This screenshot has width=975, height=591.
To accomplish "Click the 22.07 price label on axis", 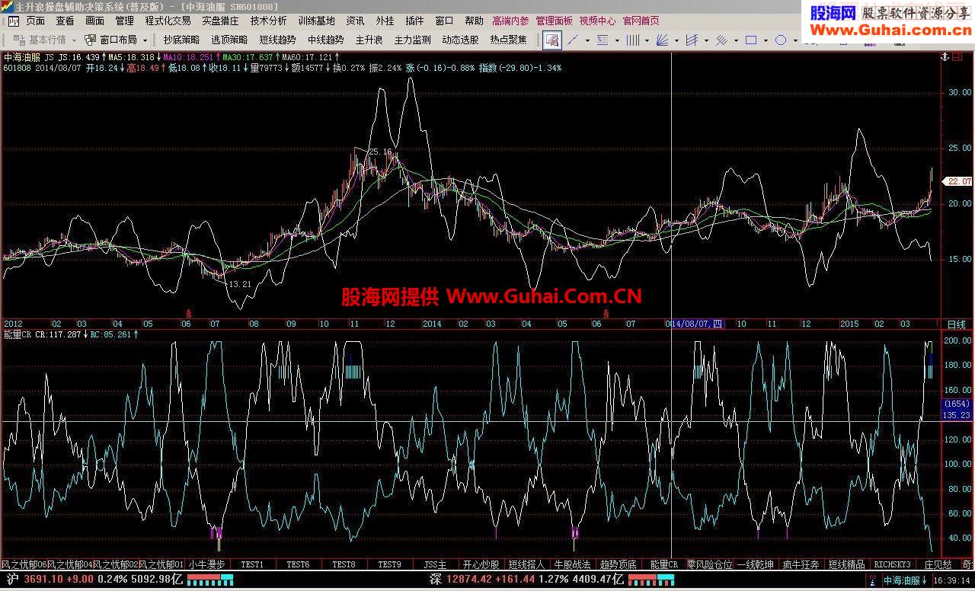I will [x=957, y=181].
